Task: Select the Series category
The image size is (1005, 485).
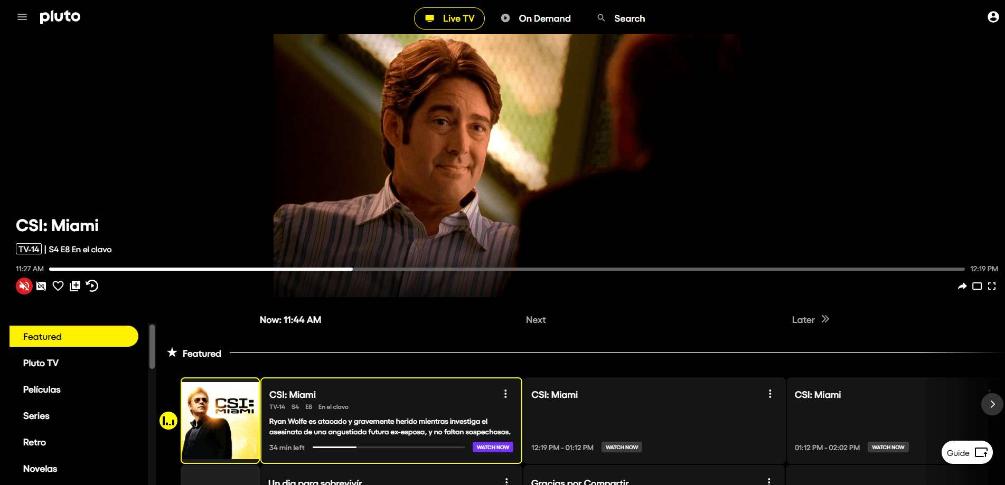Action: (x=36, y=416)
